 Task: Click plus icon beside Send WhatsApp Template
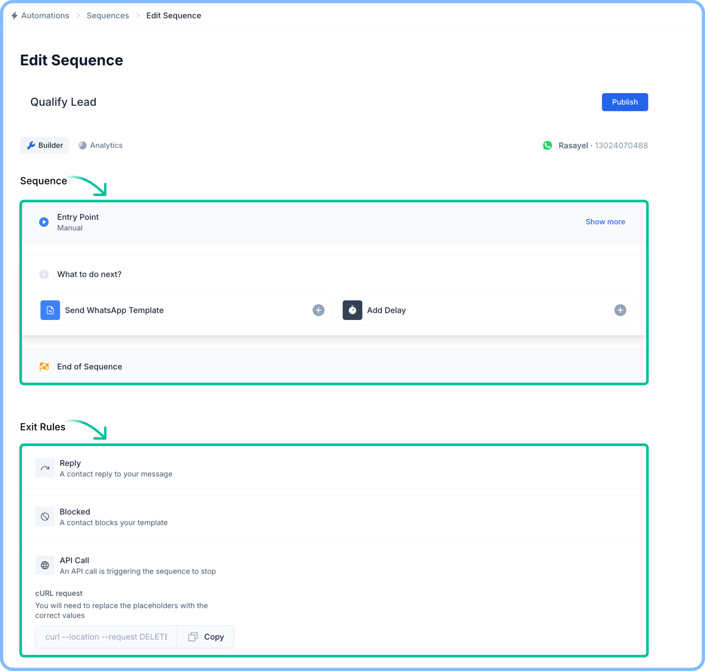click(x=318, y=310)
